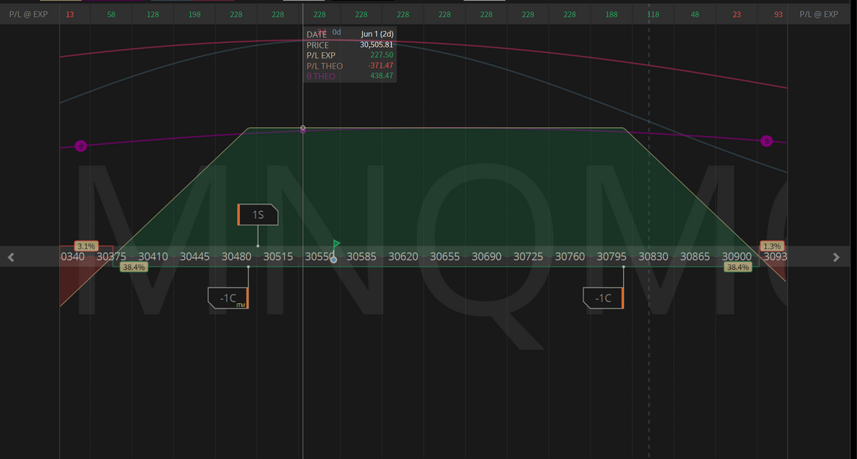Click the red 23 P/L value
This screenshot has width=857, height=459.
coord(737,14)
